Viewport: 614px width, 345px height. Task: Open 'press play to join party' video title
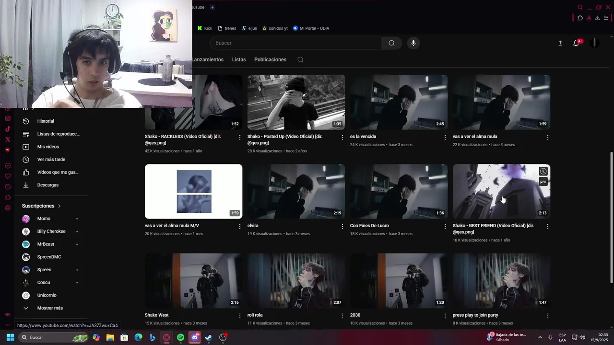[475, 315]
